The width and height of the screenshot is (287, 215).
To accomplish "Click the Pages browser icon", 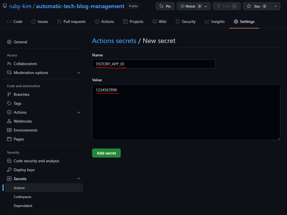I will point(9,139).
